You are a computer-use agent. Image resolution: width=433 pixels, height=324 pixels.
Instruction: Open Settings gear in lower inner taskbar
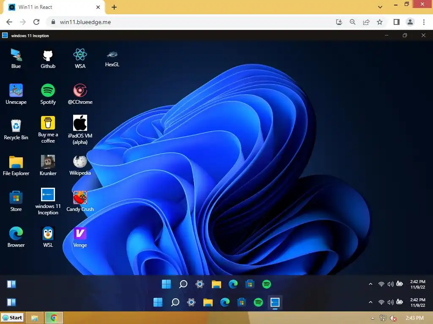coord(191,302)
